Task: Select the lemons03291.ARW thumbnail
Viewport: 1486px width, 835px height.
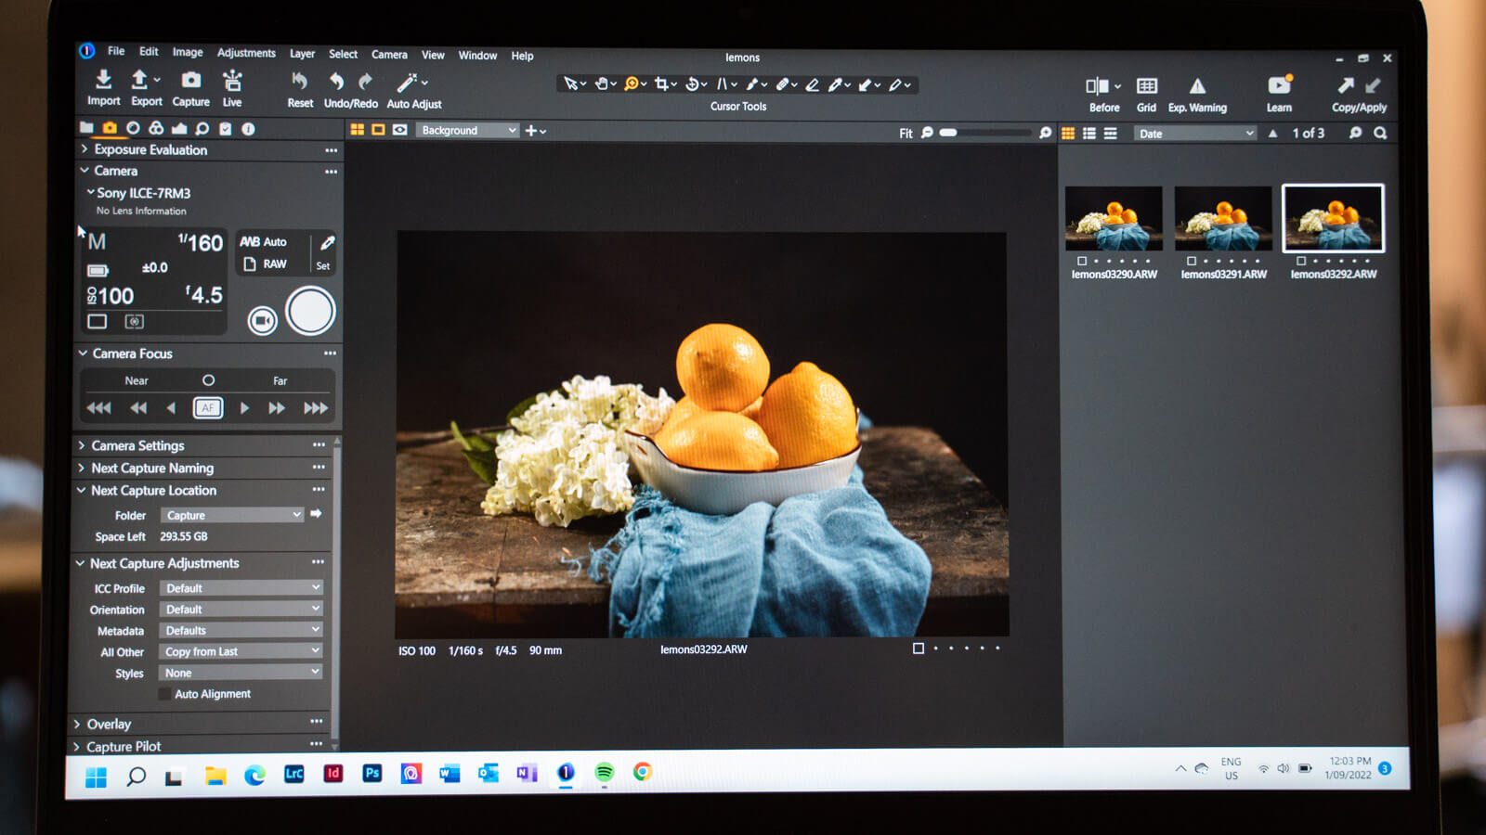Action: (x=1223, y=218)
